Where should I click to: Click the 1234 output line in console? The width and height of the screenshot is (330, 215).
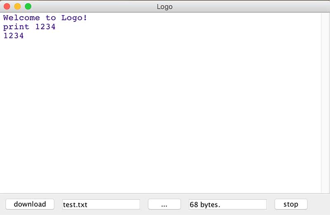pyautogui.click(x=14, y=36)
